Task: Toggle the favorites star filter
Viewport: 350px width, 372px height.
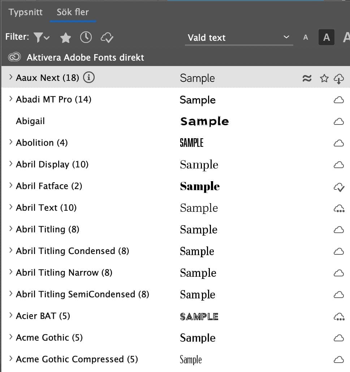Action: 65,38
